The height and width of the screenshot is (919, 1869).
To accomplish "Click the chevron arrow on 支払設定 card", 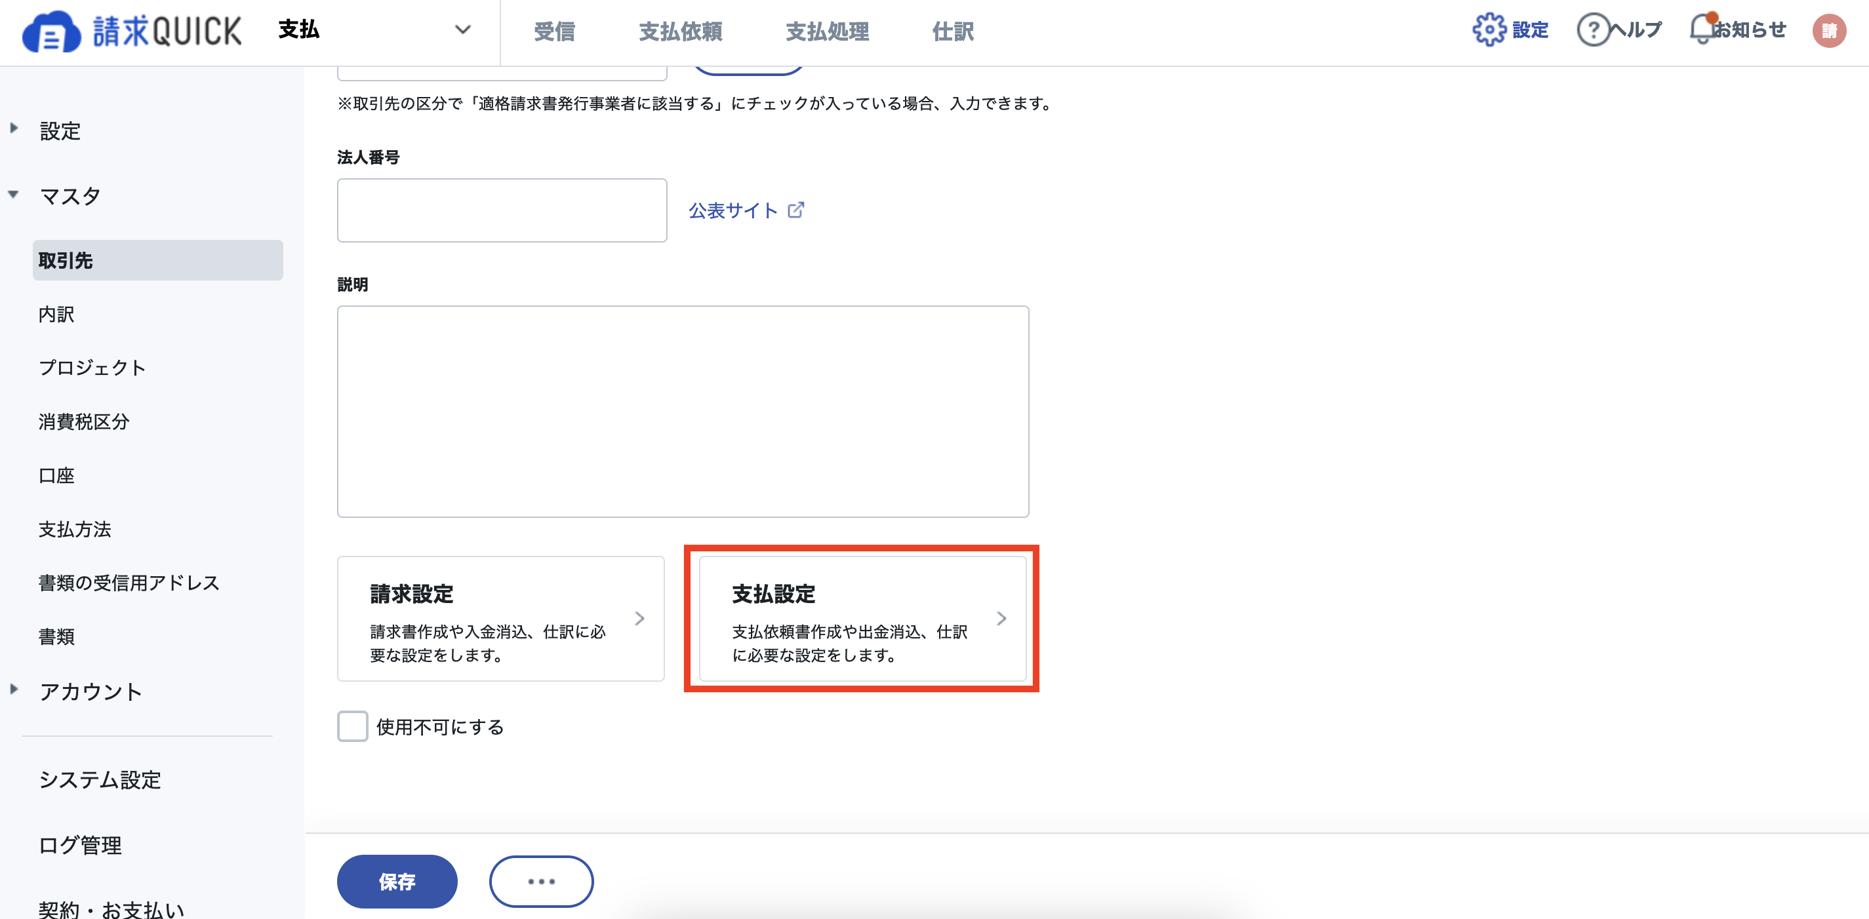I will 1001,618.
